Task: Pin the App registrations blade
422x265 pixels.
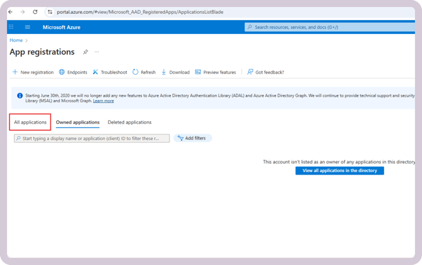Action: [x=86, y=52]
